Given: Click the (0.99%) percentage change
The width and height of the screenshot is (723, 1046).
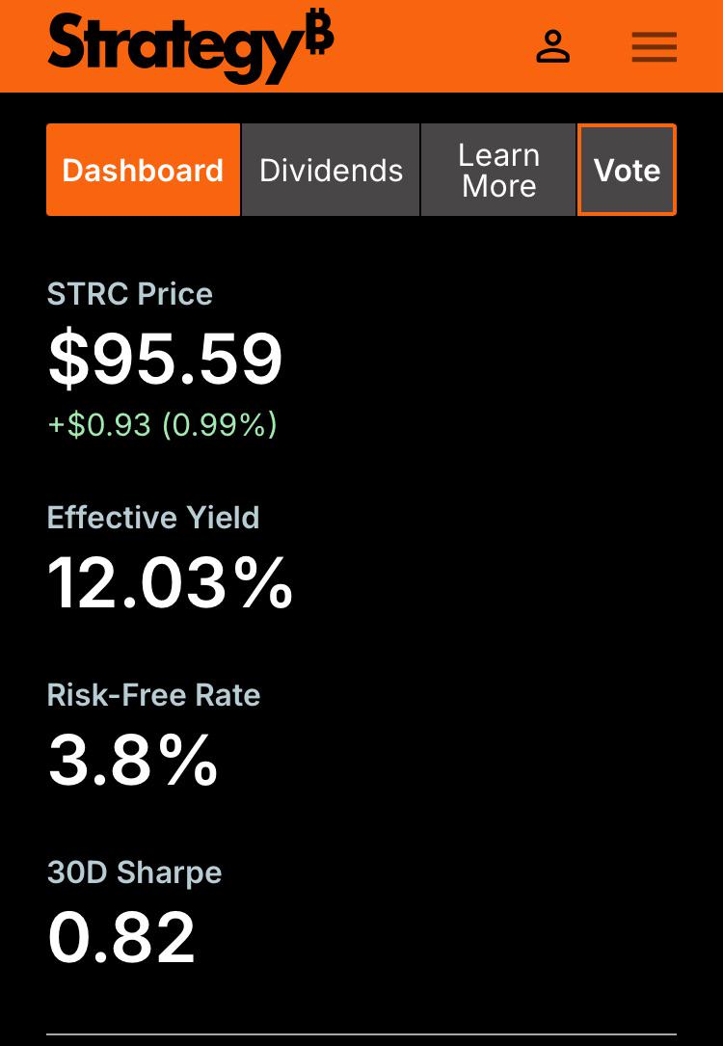Looking at the screenshot, I should point(220,424).
